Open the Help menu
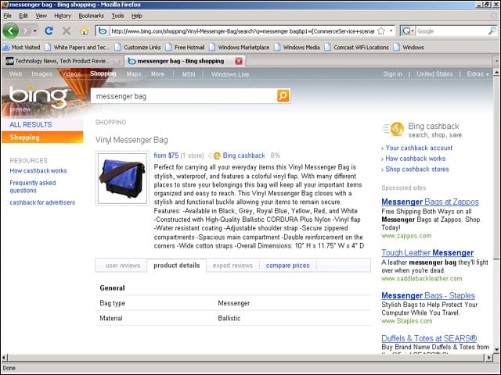Screen dimensions: 501x375 137,16
